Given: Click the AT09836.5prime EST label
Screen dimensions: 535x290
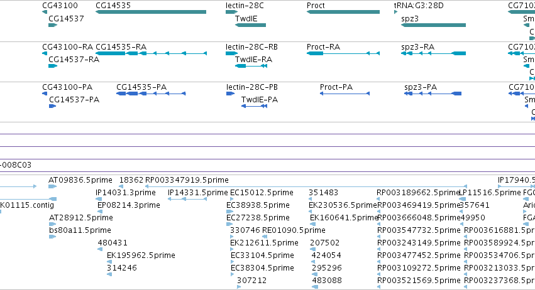Looking at the screenshot, I should click(x=80, y=180).
